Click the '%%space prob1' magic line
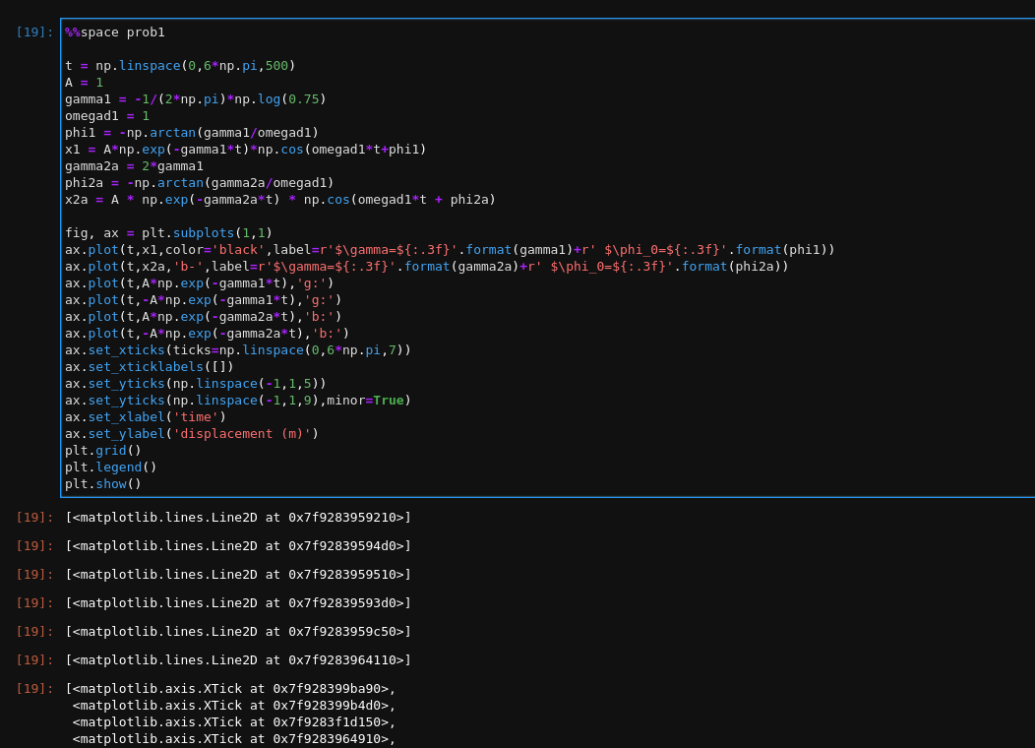 pos(115,32)
